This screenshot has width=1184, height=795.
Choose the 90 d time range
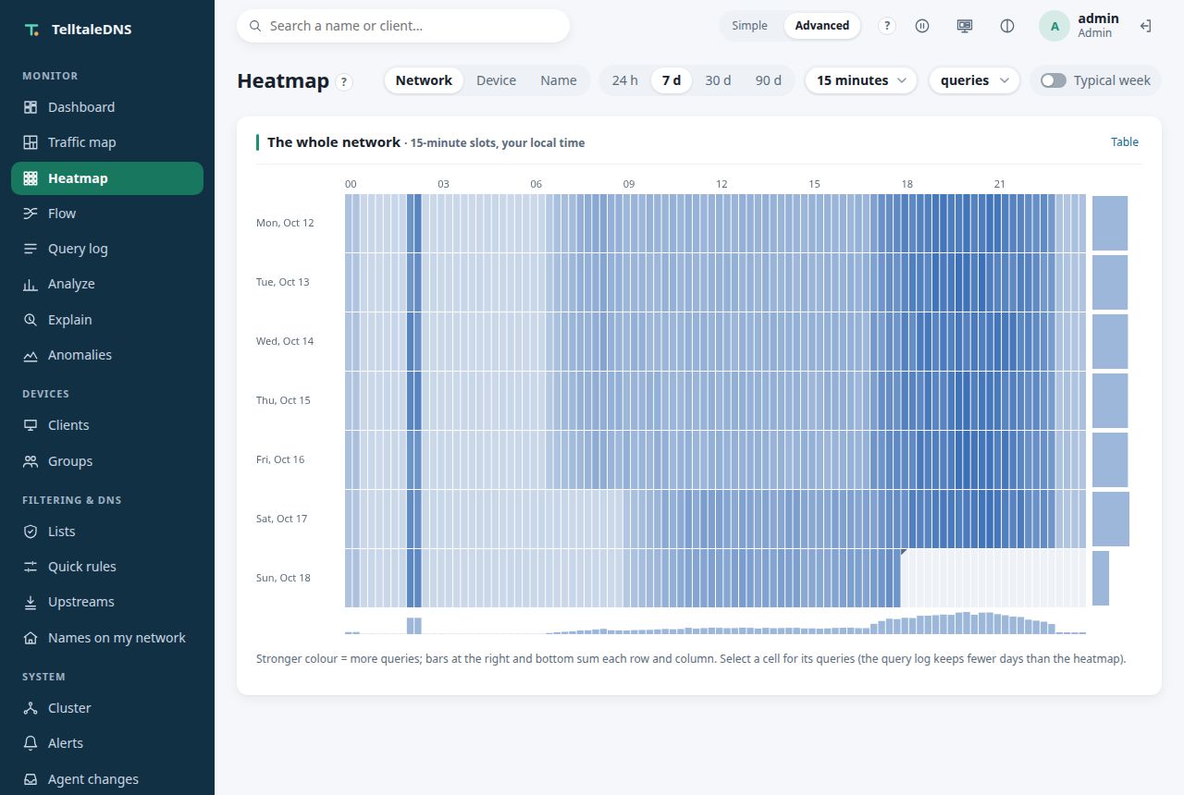click(x=769, y=80)
